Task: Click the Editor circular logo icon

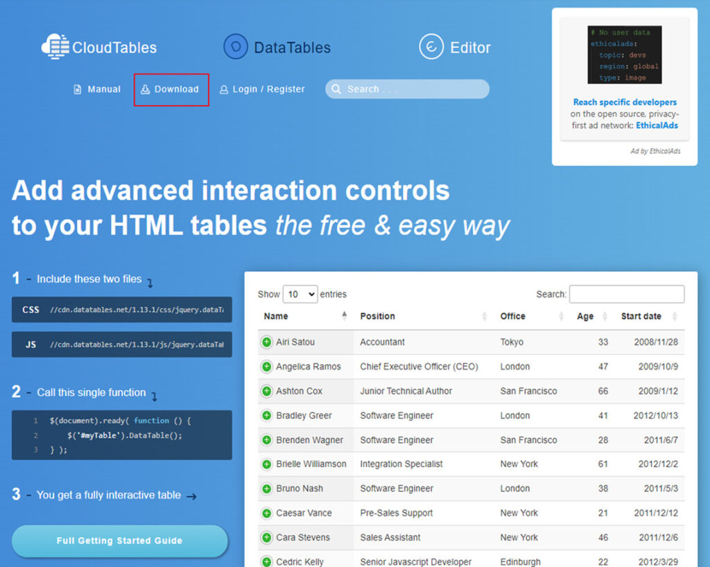Action: (x=431, y=46)
